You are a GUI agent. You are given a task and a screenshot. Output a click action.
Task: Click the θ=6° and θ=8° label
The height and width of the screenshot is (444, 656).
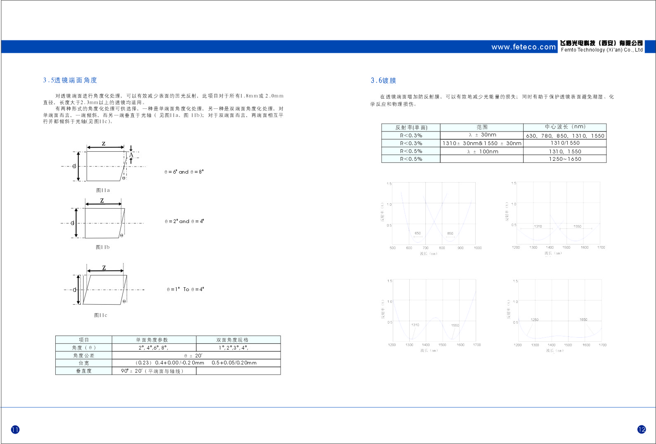[184, 172]
